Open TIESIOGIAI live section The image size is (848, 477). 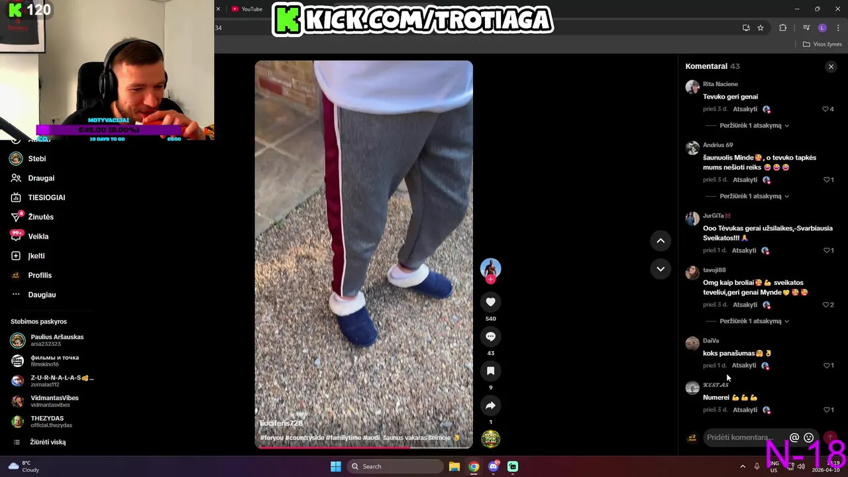click(48, 197)
